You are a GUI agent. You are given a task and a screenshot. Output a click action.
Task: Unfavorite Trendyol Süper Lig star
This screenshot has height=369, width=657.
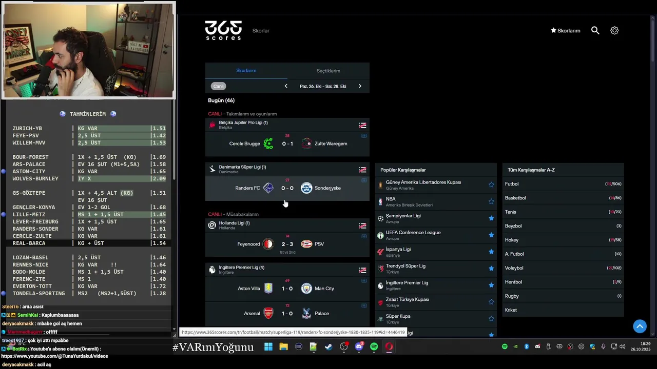[491, 269]
